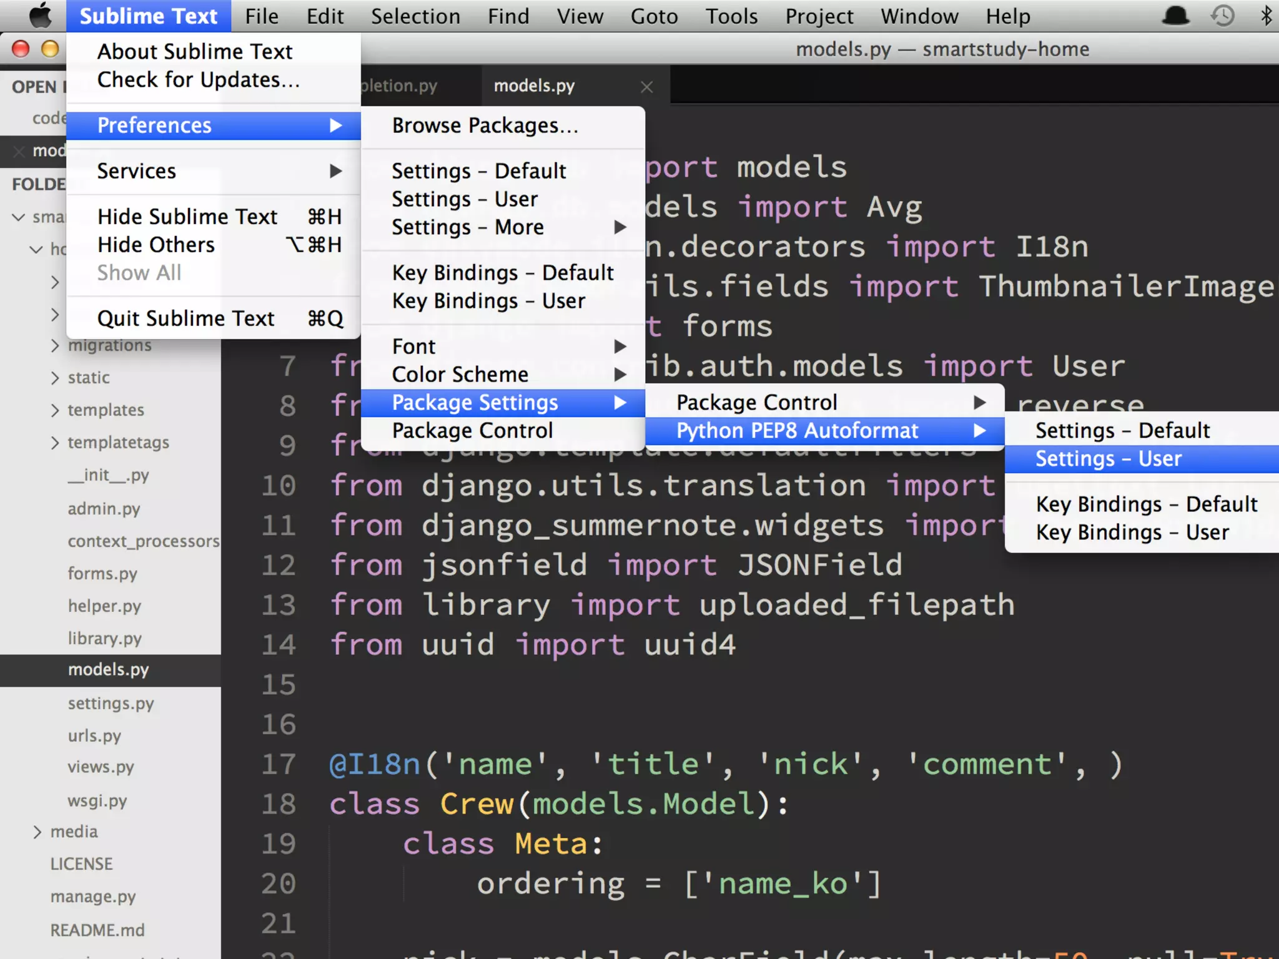Image resolution: width=1279 pixels, height=959 pixels.
Task: Choose Package Control in Preferences submenu
Action: [x=503, y=431]
